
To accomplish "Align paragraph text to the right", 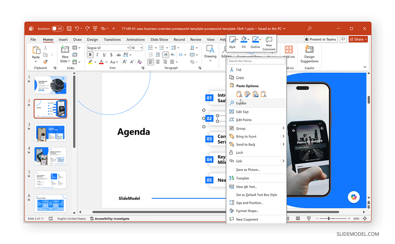I will click(165, 62).
